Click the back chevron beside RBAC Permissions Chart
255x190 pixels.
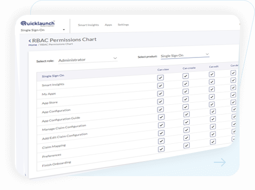tap(30, 41)
